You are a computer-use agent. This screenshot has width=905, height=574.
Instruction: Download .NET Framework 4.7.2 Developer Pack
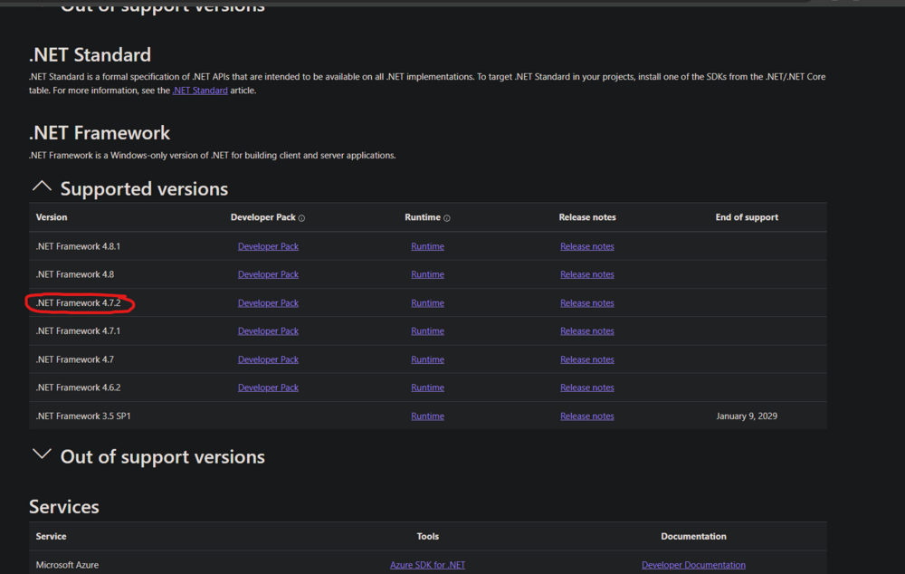(x=268, y=303)
